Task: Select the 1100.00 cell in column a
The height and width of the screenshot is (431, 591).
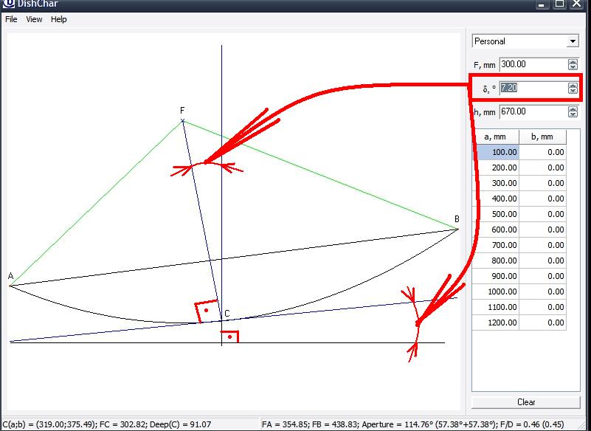Action: [495, 307]
